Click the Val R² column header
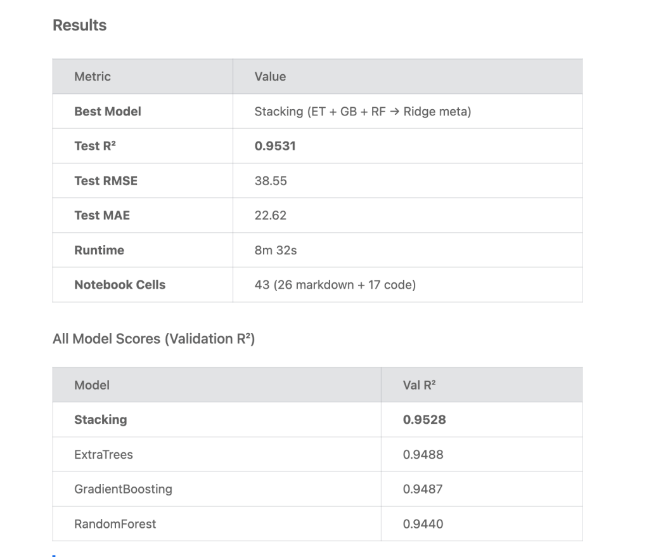Viewport: 649px width, 557px height. pyautogui.click(x=420, y=385)
